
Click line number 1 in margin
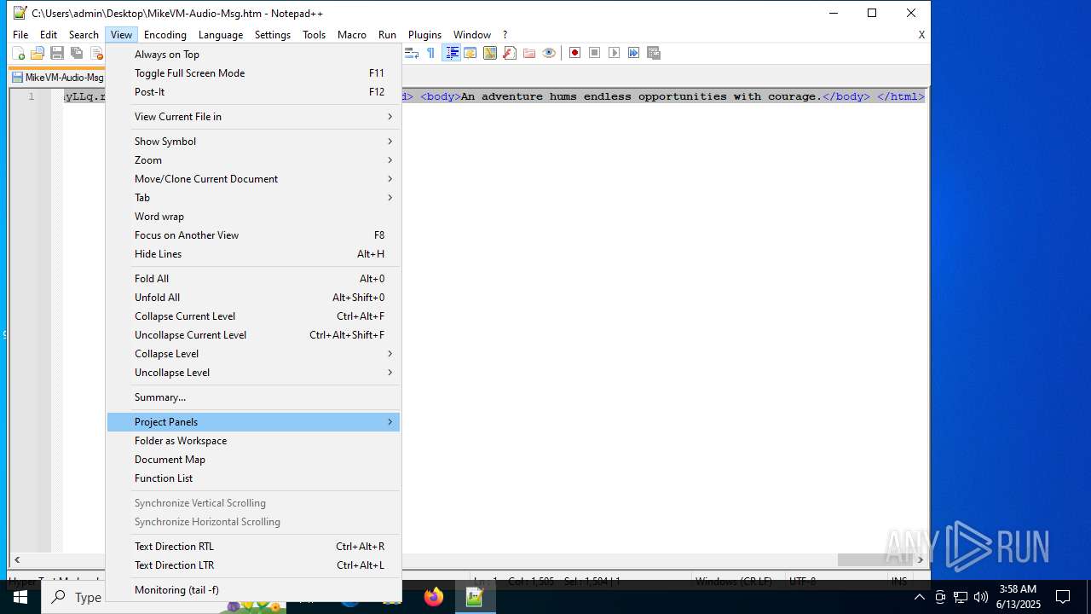click(x=31, y=96)
